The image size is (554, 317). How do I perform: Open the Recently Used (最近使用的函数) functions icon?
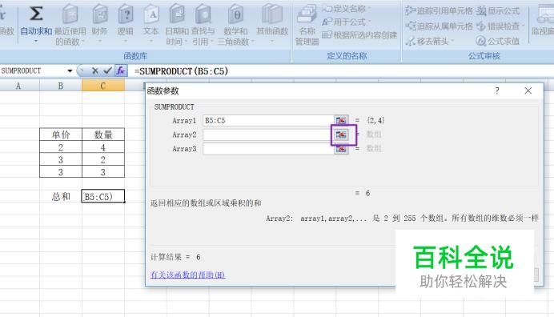pyautogui.click(x=70, y=14)
